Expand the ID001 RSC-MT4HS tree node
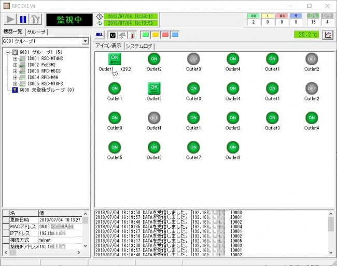337x266 pixels. pos(15,58)
